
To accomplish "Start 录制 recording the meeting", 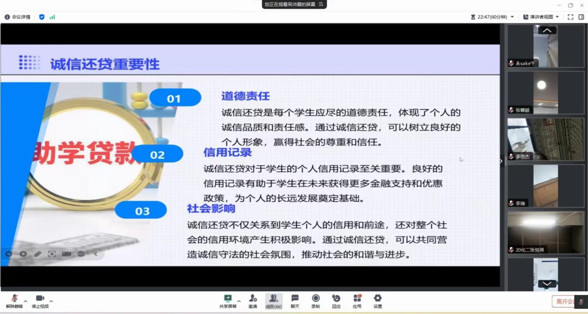I will click(x=316, y=301).
